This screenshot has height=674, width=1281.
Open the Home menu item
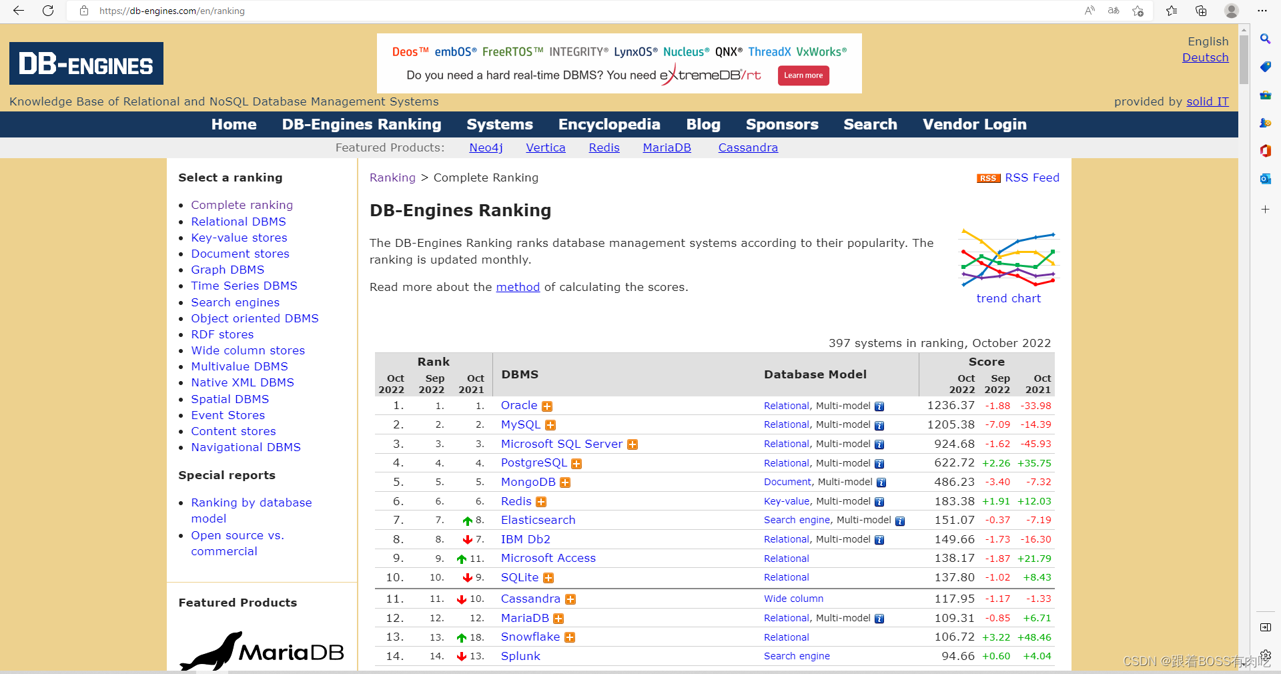tap(234, 124)
